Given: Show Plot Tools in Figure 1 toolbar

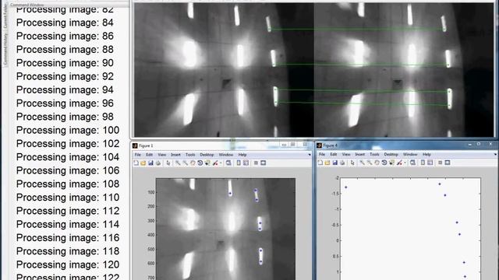Looking at the screenshot, I should [x=264, y=163].
